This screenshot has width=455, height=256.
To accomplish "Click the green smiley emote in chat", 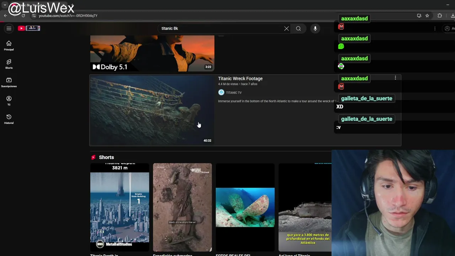I will pyautogui.click(x=341, y=46).
